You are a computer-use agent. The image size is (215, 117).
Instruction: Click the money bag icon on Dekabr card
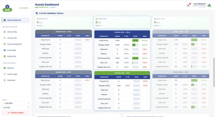pyautogui.click(x=37, y=19)
